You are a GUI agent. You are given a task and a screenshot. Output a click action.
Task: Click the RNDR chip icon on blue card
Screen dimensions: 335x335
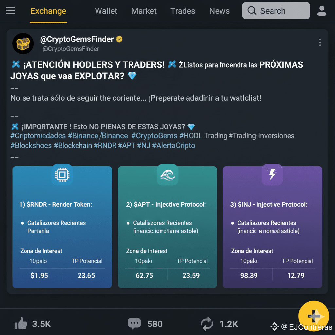pyautogui.click(x=62, y=175)
